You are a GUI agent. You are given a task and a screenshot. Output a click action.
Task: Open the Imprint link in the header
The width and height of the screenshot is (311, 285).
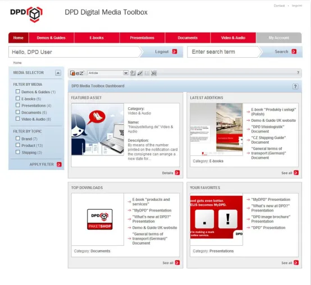click(297, 6)
